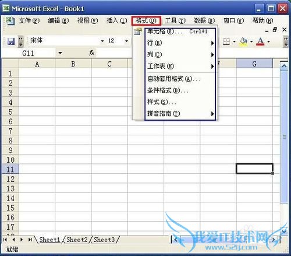The width and height of the screenshot is (291, 256).
Task: Click the active cell G11
Action: tap(254, 169)
